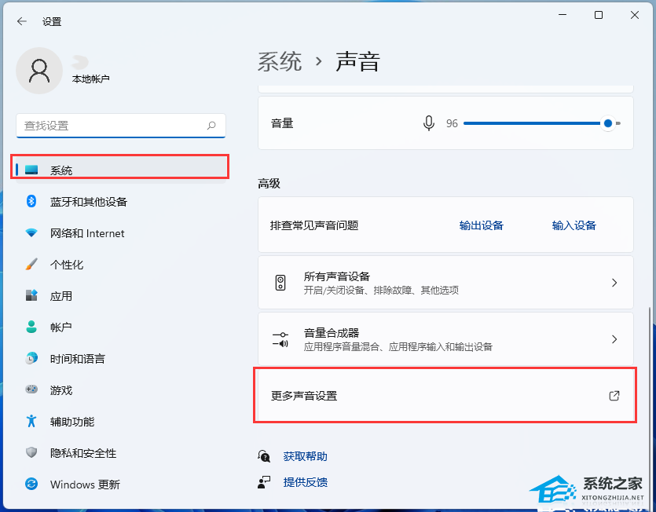Troubleshoot 输入设备 sound problems
656x512 pixels.
574,225
